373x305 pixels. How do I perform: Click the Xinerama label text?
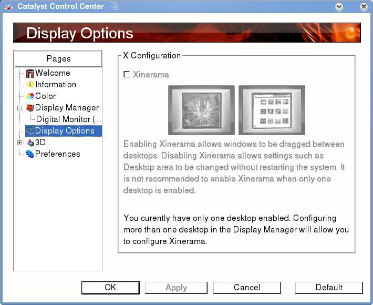151,75
